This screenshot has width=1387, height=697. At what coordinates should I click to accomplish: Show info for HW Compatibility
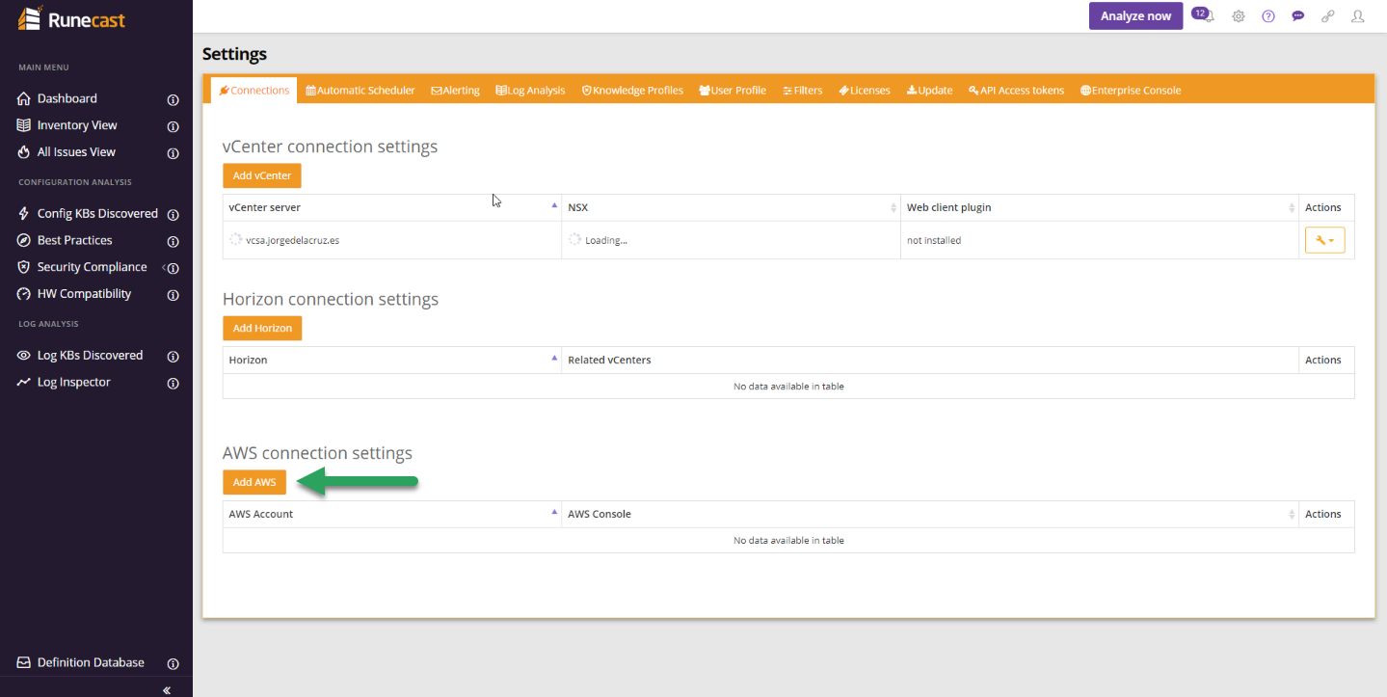(x=173, y=295)
